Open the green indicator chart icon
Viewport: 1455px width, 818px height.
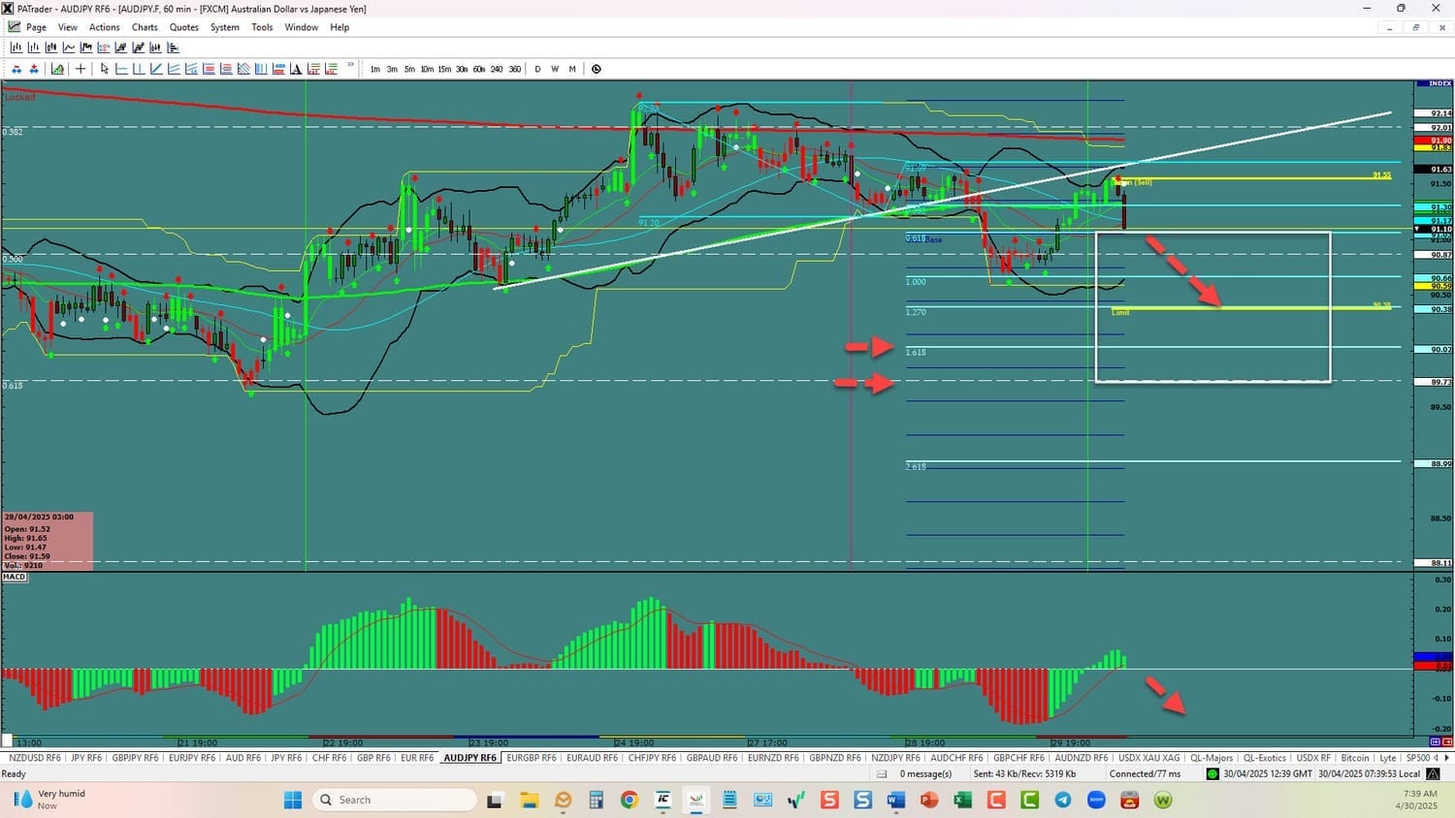pyautogui.click(x=58, y=69)
